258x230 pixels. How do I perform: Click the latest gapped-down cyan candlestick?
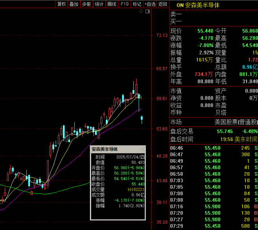[142, 120]
